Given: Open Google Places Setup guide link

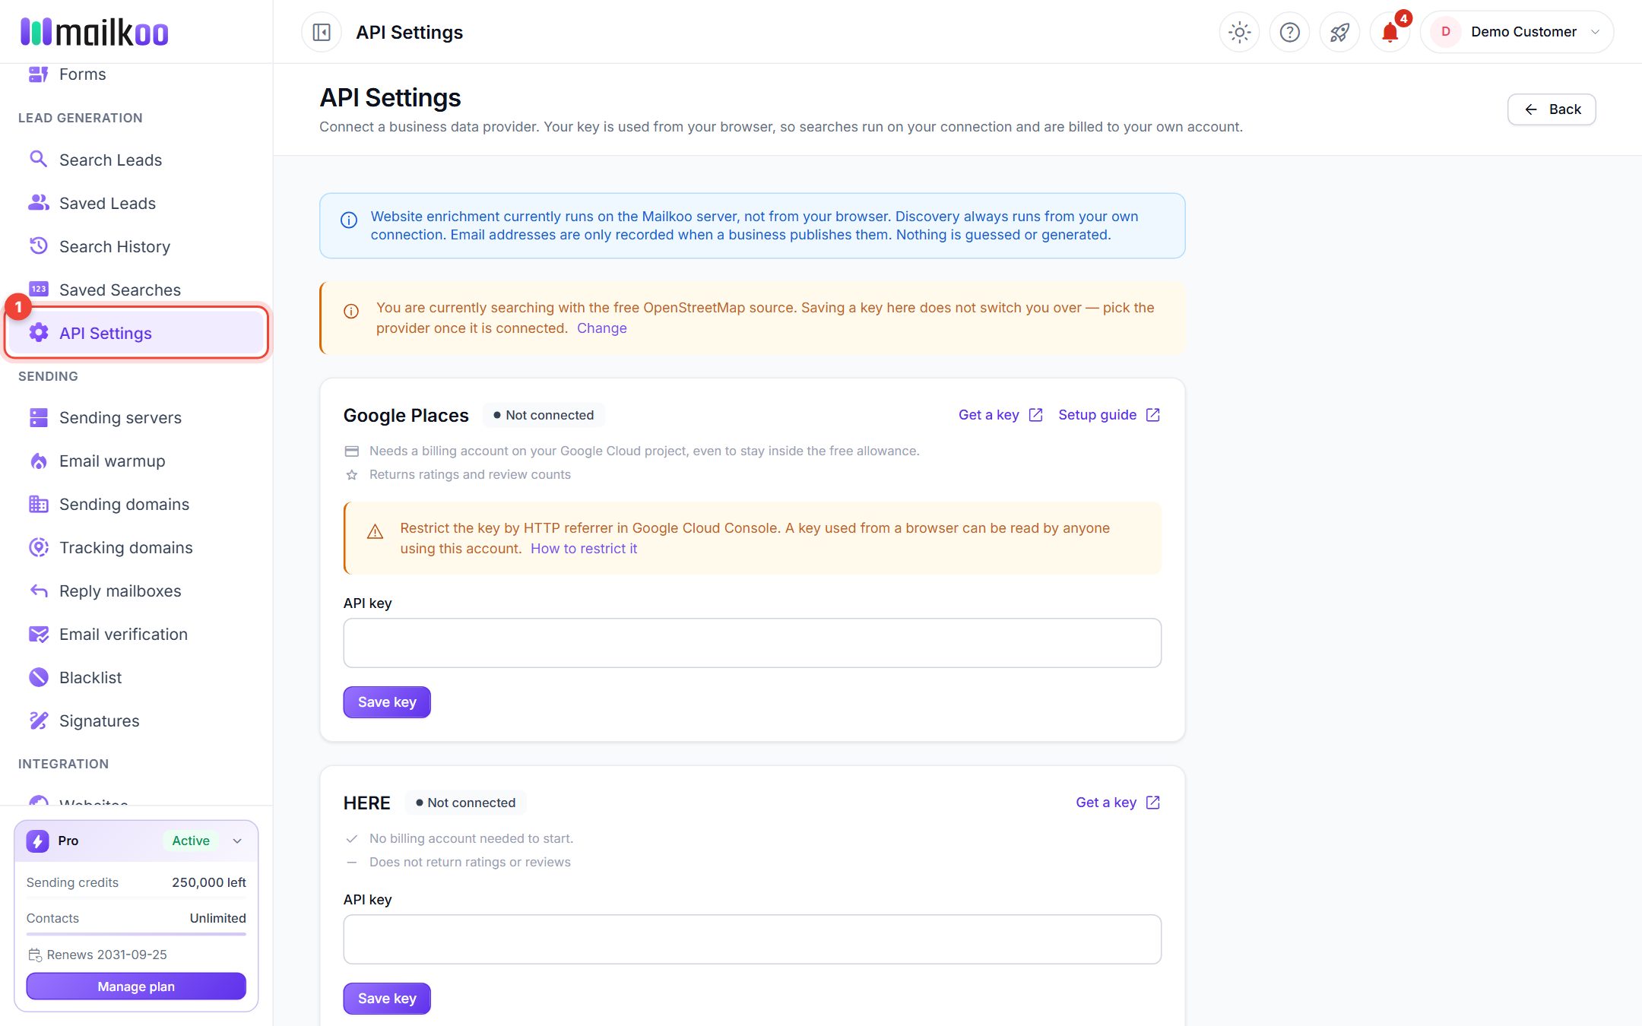Looking at the screenshot, I should (1109, 415).
